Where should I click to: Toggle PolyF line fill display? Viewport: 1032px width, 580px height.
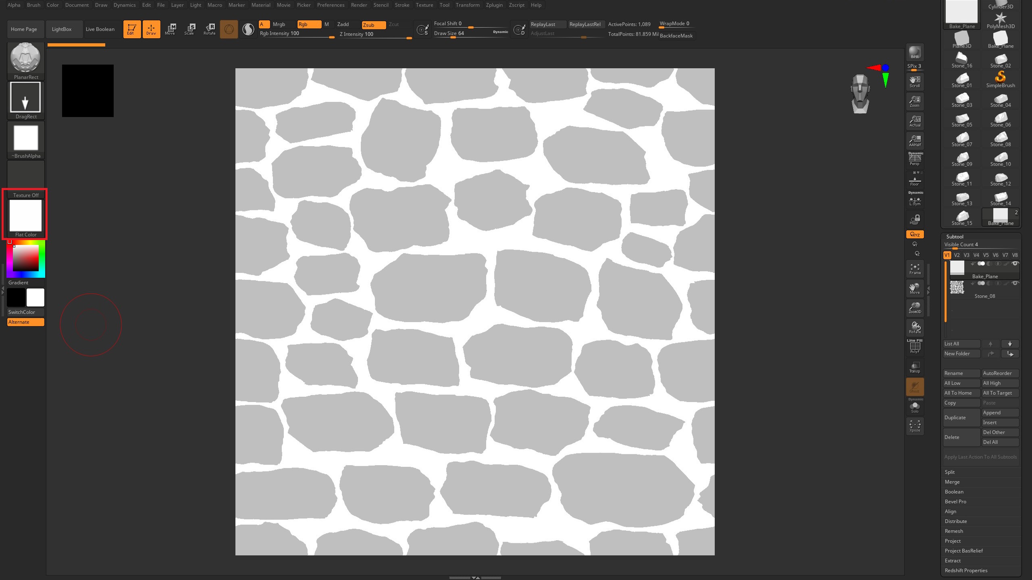pyautogui.click(x=915, y=346)
